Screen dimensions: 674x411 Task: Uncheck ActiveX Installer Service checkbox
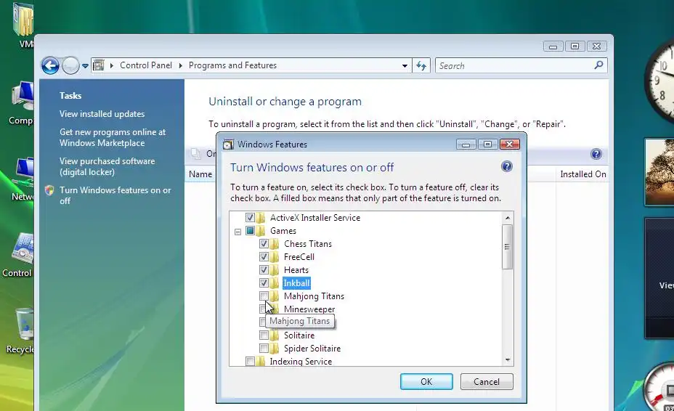pos(250,218)
